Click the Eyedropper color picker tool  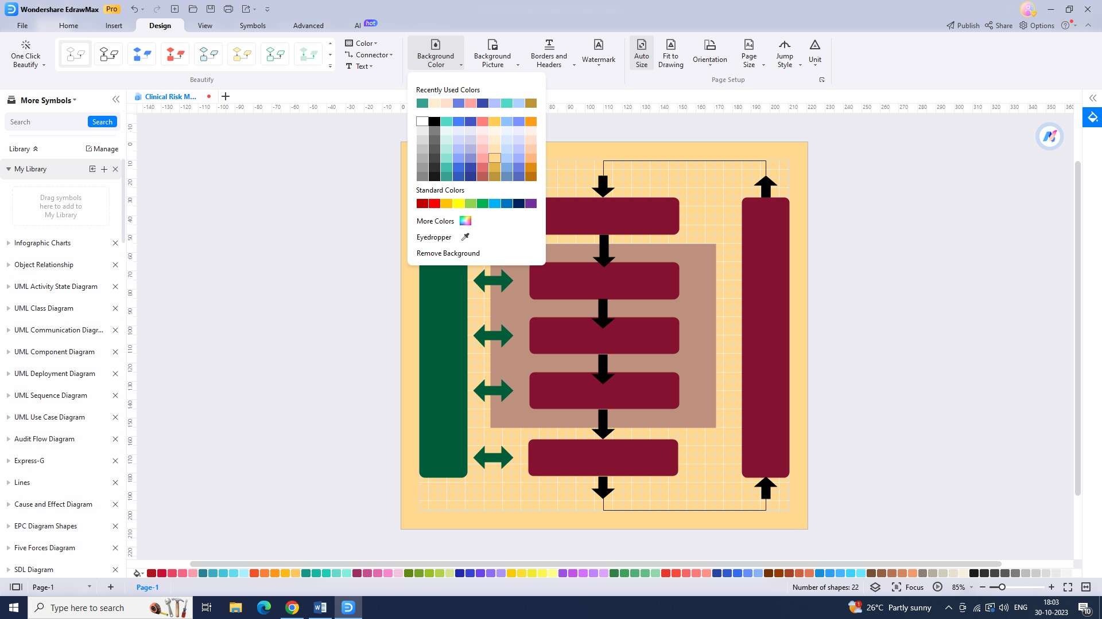(443, 237)
